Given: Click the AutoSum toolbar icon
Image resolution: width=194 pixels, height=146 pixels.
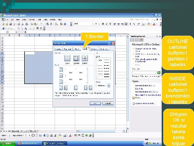Looking at the screenshot, I should click(x=51, y=24).
